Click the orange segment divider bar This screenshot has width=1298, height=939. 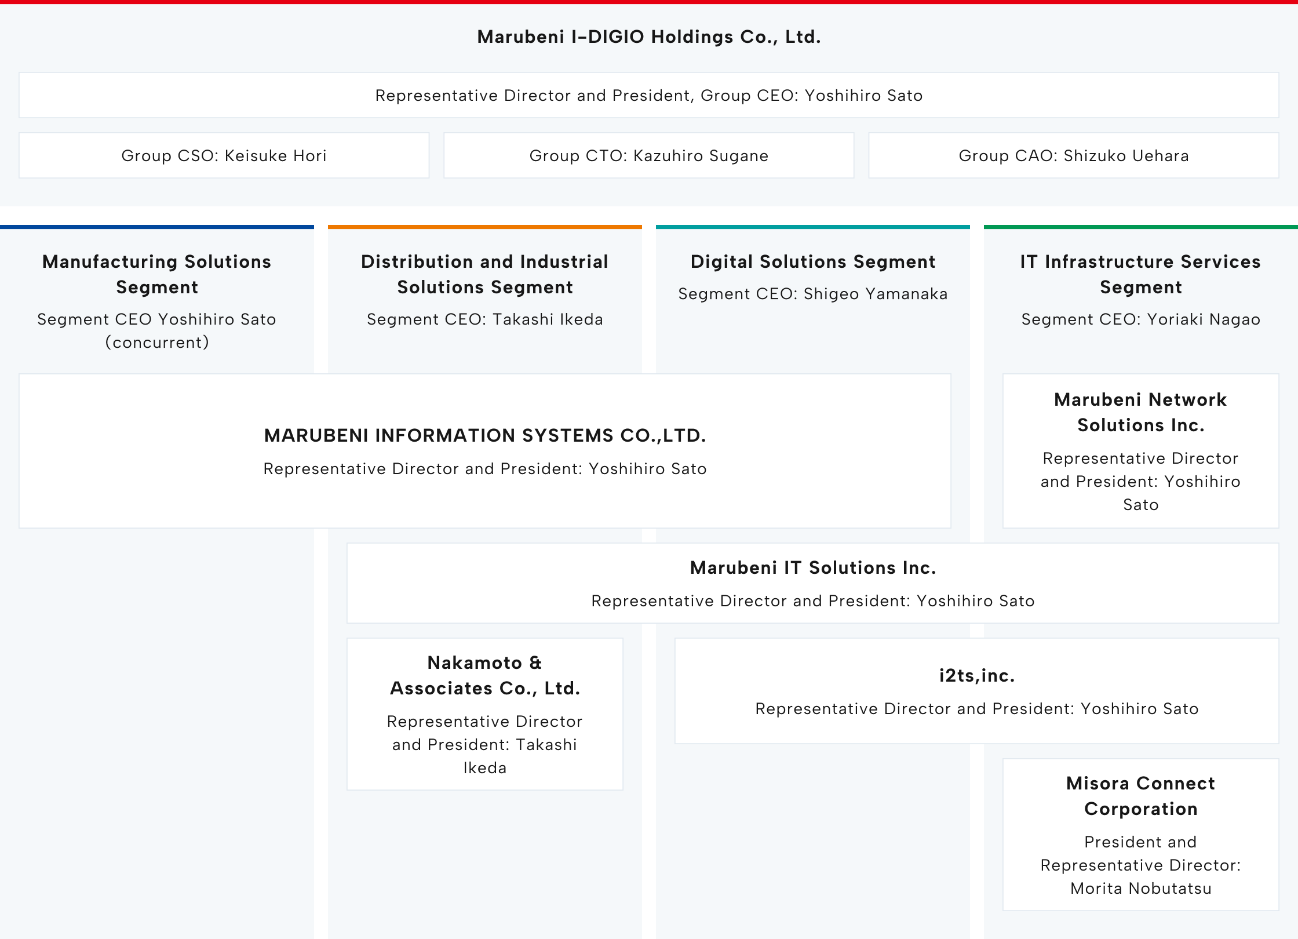point(484,227)
